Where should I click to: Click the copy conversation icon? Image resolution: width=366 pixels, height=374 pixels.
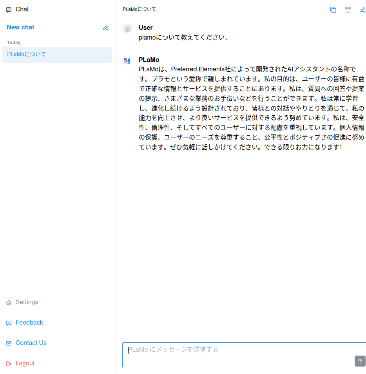tap(333, 10)
